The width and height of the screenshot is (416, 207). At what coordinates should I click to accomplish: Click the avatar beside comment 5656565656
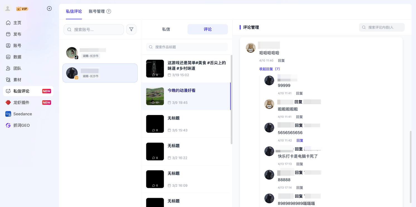tap(269, 128)
